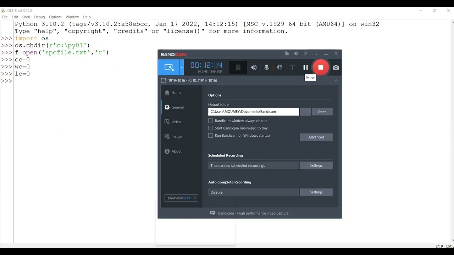
Task: Toggle speaker sound icon in Bandicam
Action: pos(254,67)
